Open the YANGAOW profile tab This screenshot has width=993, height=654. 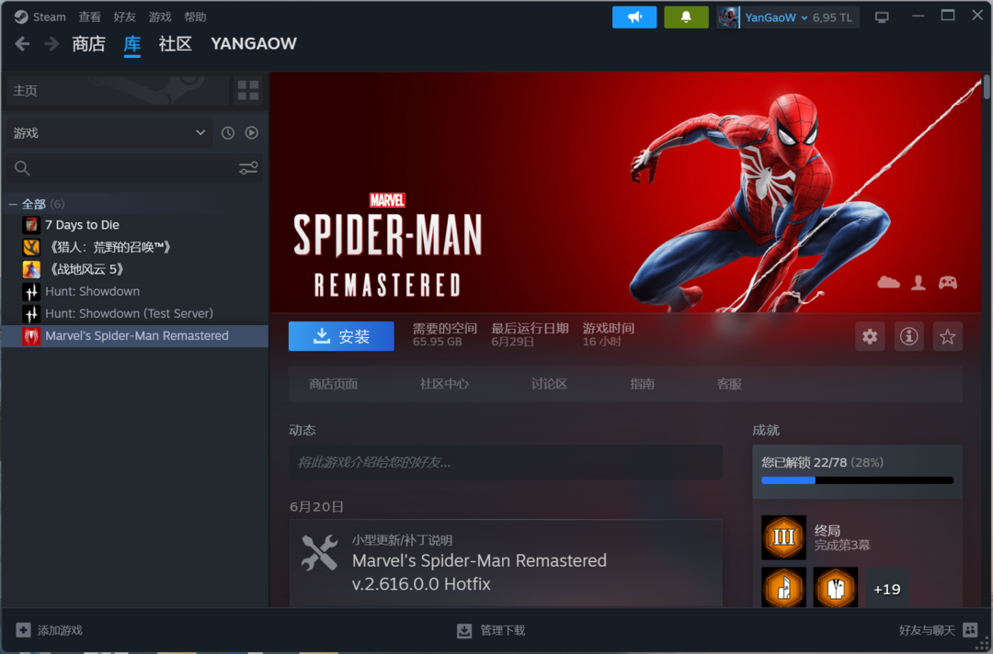[254, 44]
